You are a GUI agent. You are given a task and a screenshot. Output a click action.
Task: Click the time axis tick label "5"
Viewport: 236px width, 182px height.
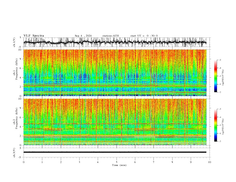click(117, 162)
